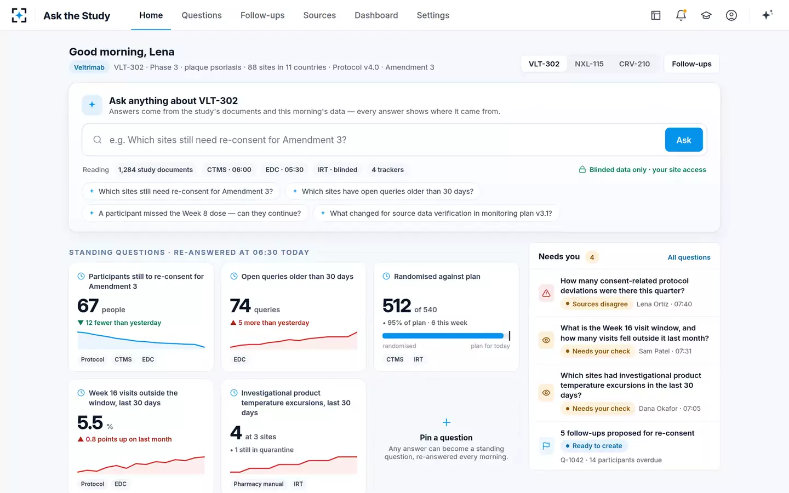Click the sparkle icon beside Ask anything
This screenshot has height=493, width=789.
tap(92, 105)
